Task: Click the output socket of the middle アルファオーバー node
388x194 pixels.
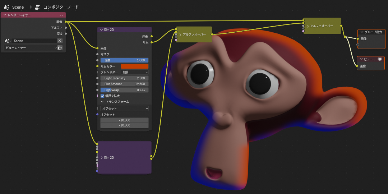Action: [212, 34]
